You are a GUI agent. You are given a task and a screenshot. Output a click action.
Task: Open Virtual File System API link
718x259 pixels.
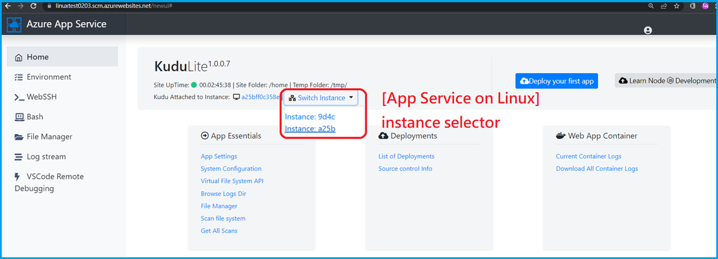232,181
